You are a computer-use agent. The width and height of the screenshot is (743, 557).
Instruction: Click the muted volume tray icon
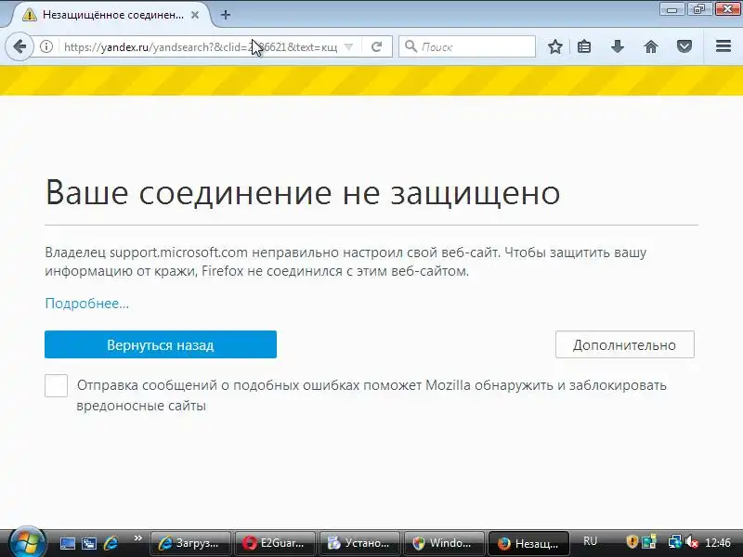691,542
